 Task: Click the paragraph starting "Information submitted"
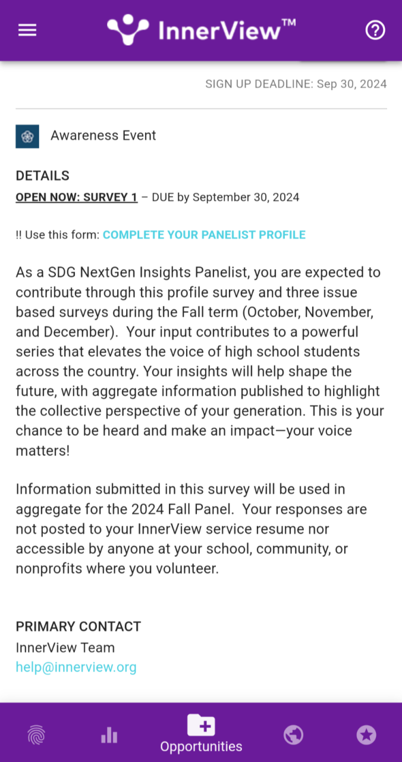(x=191, y=529)
